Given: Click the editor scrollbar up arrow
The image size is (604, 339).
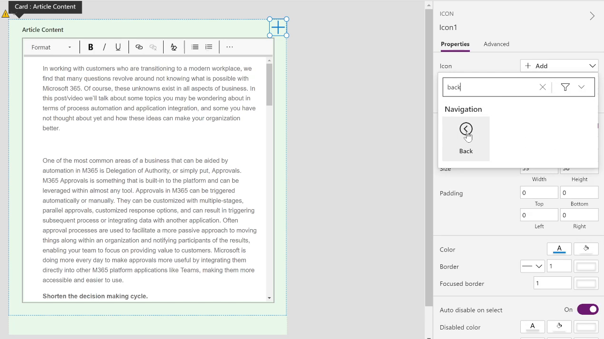Looking at the screenshot, I should pyautogui.click(x=269, y=60).
